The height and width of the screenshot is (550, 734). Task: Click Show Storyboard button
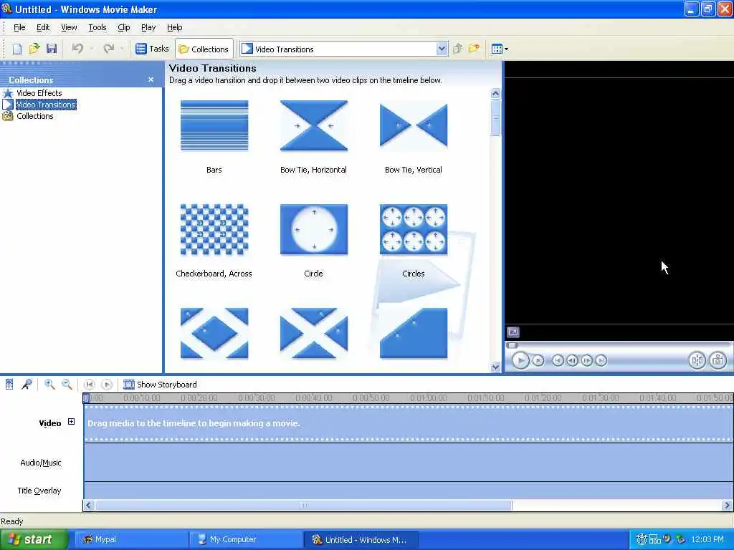tap(160, 385)
